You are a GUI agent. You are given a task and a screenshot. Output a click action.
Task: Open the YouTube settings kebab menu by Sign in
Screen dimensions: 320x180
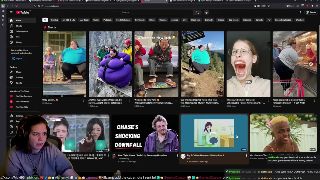pyautogui.click(x=300, y=12)
